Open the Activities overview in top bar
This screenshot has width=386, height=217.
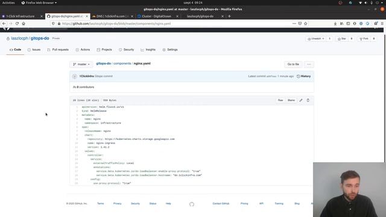8,2
